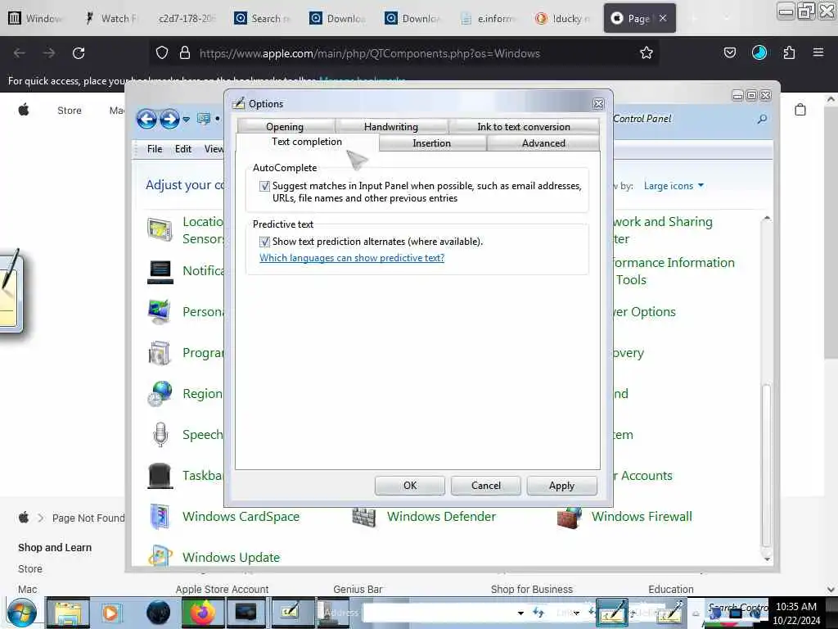Open the Firefox extensions puzzle icon
The height and width of the screenshot is (629, 838).
tap(789, 53)
